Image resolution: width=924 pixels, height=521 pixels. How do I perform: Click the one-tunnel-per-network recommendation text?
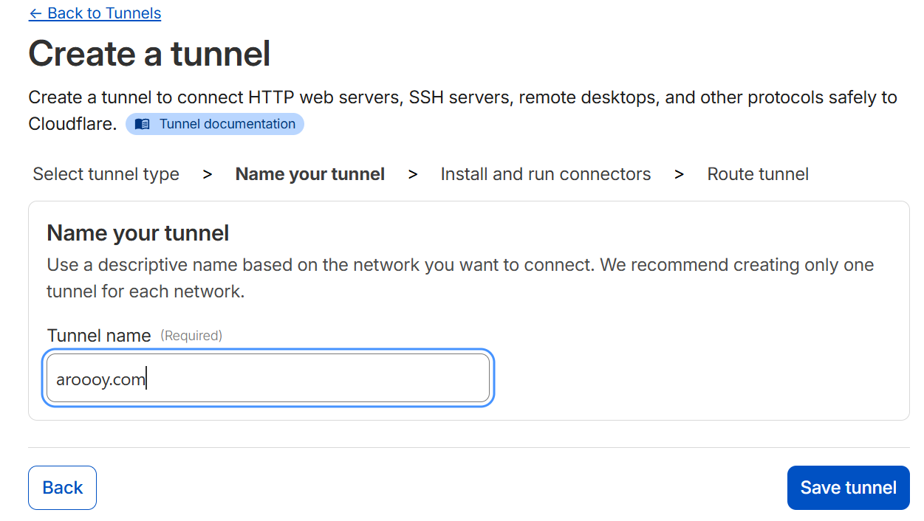pos(459,278)
